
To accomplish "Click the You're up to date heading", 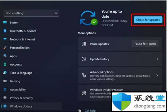I will pyautogui.click(x=112, y=14).
